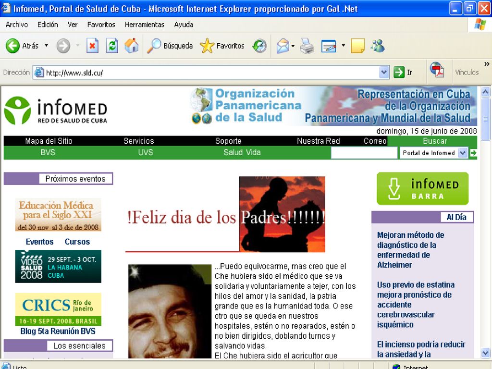This screenshot has width=492, height=369.
Task: Open the BVS section
Action: point(48,152)
